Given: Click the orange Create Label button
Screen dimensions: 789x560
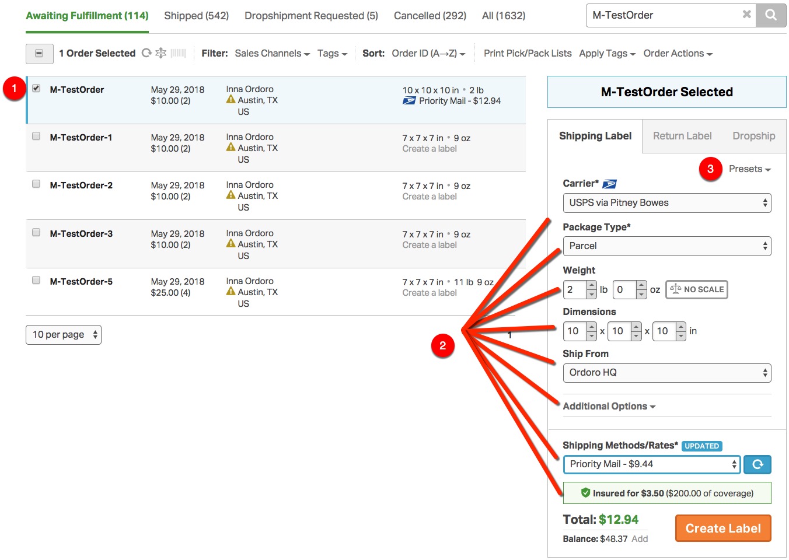Looking at the screenshot, I should (723, 528).
